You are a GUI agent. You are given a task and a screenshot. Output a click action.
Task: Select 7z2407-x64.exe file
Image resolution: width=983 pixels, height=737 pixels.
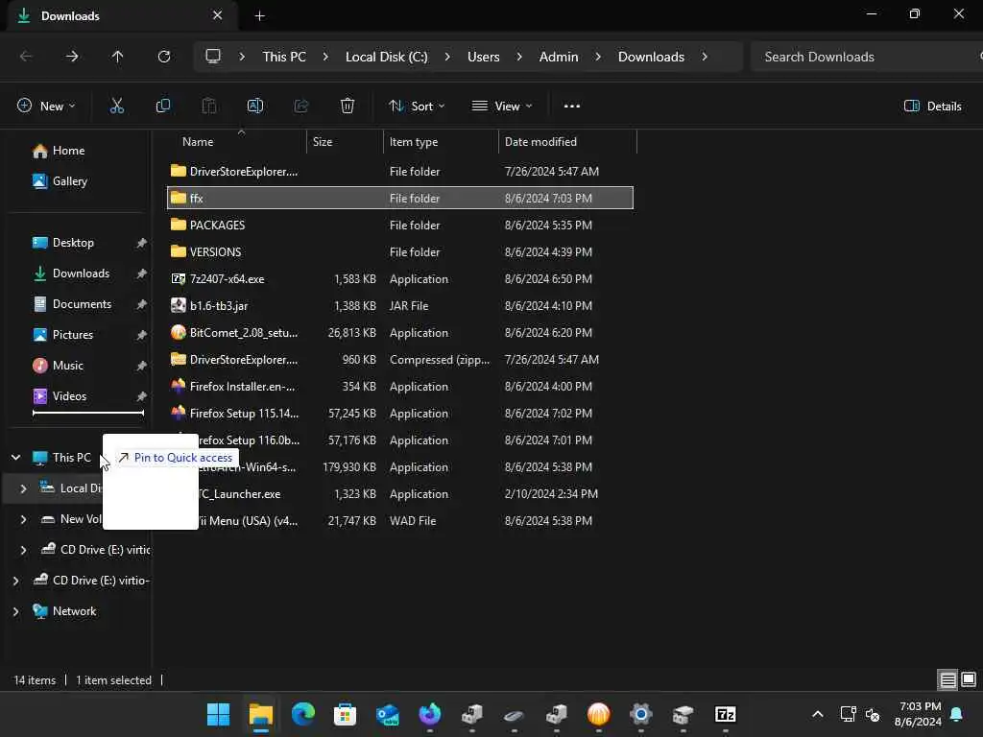pyautogui.click(x=400, y=279)
